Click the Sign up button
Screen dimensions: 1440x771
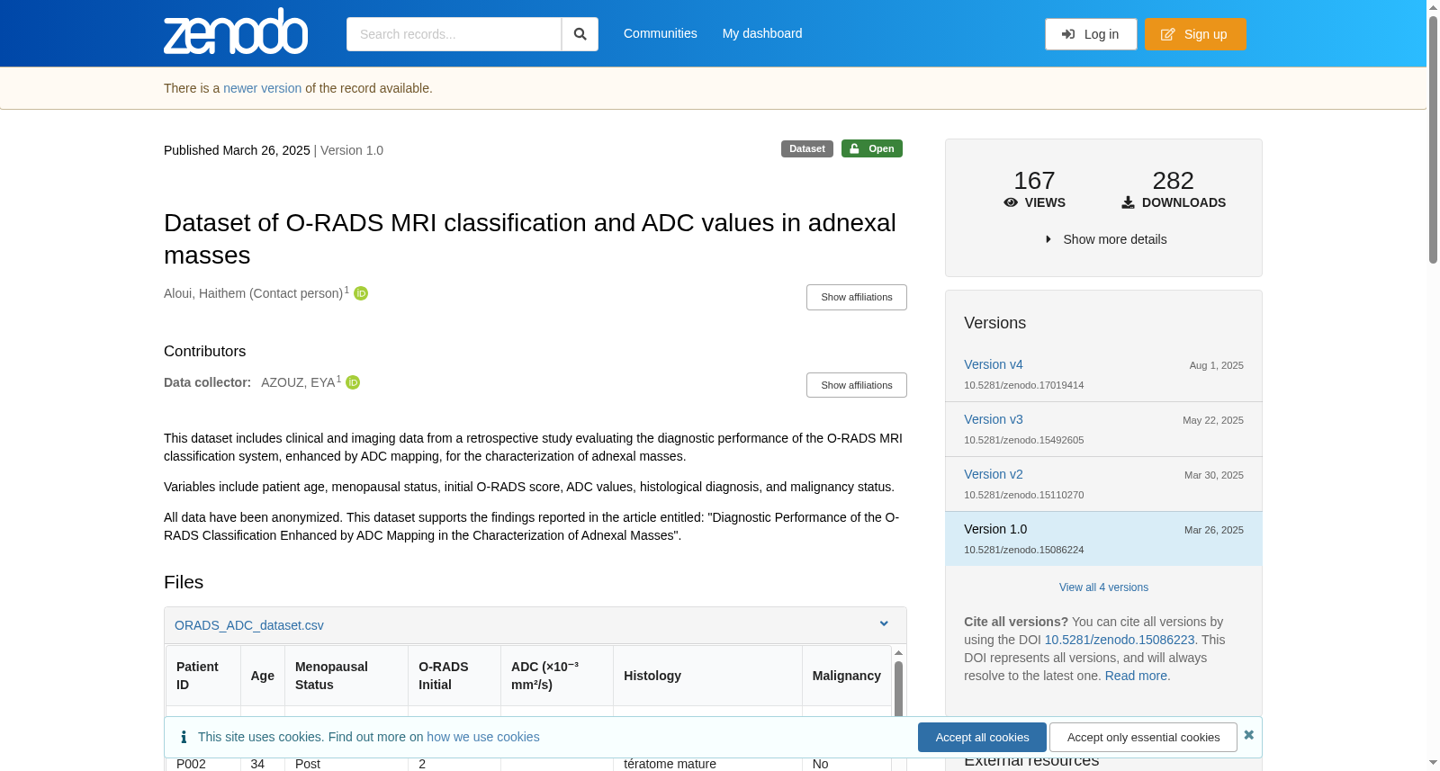click(x=1195, y=34)
